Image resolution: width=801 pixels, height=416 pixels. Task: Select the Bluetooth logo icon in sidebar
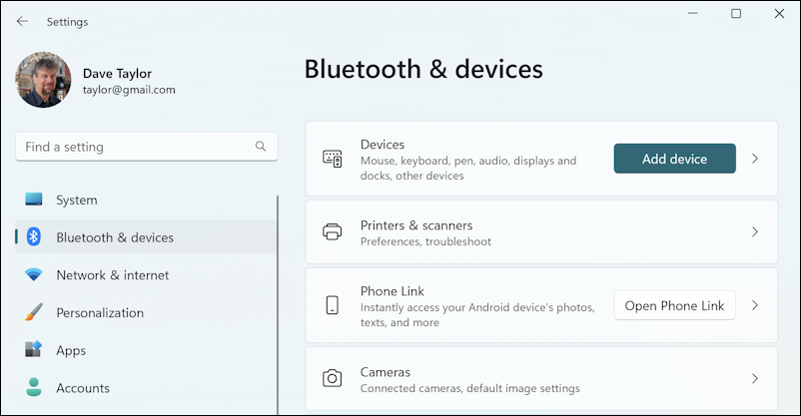[34, 236]
